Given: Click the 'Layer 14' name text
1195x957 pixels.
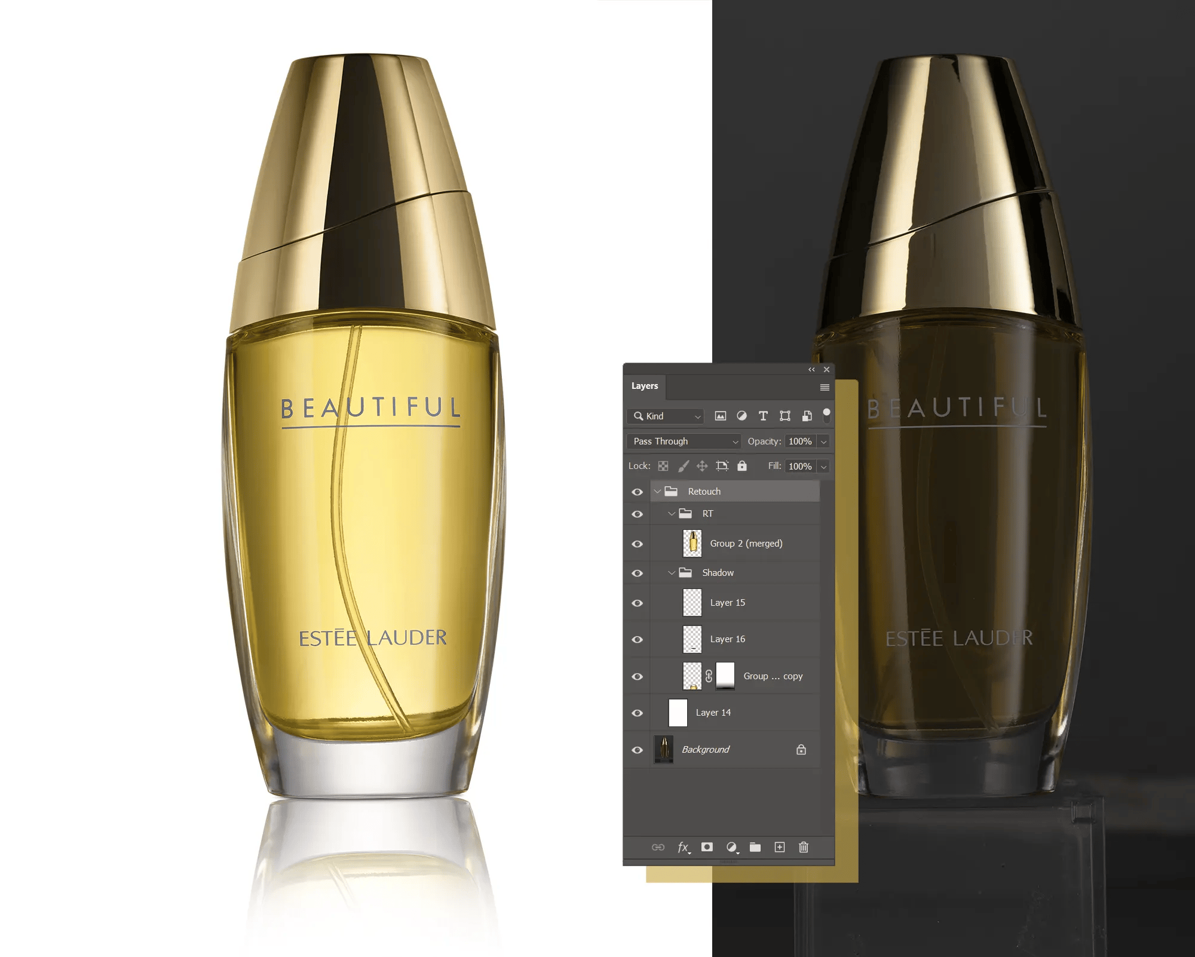Looking at the screenshot, I should pos(713,712).
